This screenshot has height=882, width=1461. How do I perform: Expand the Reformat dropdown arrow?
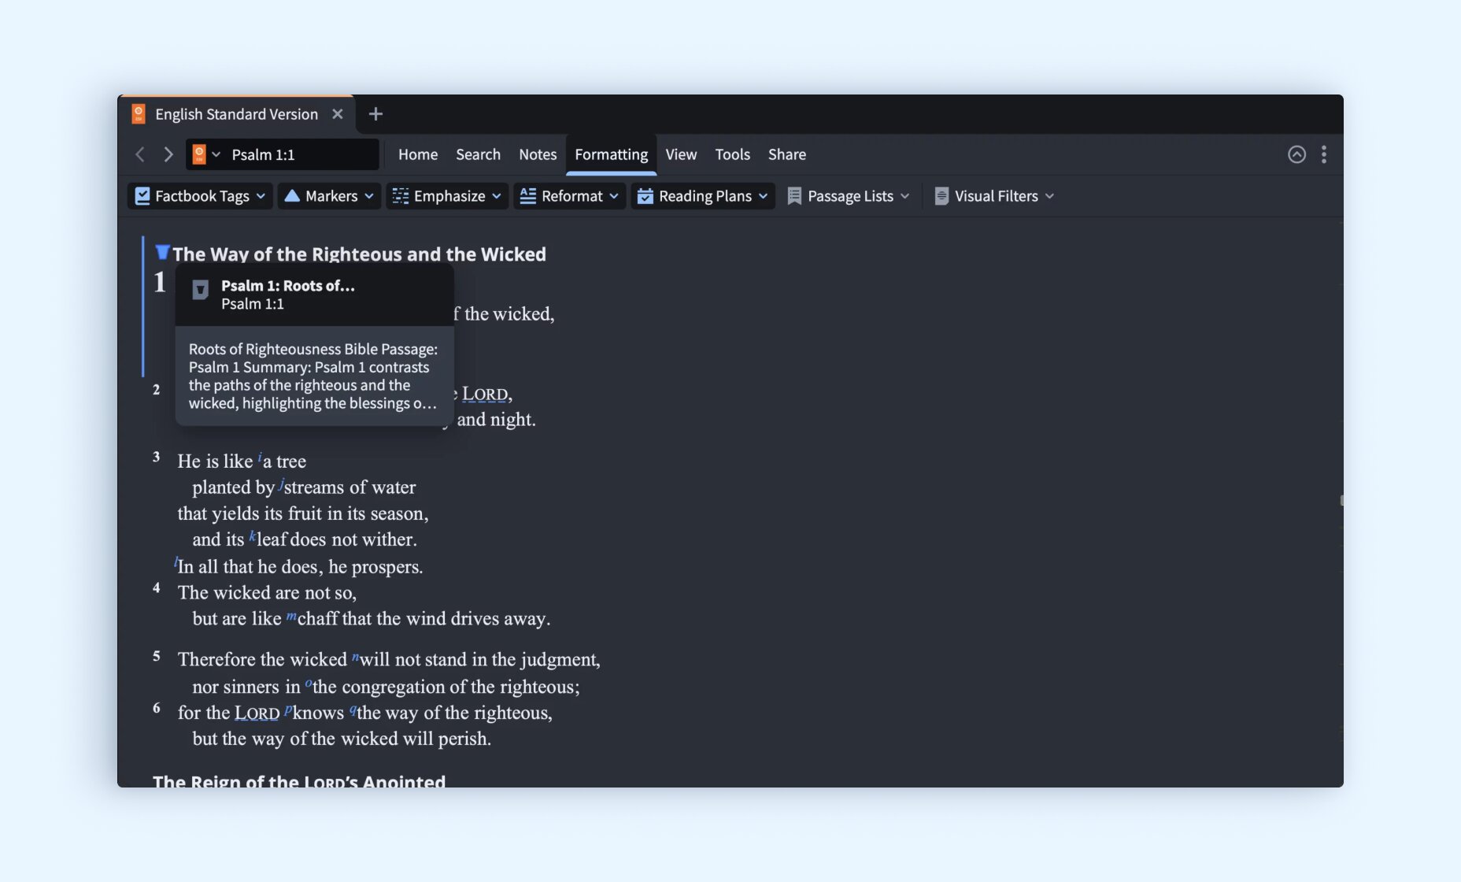(x=614, y=196)
